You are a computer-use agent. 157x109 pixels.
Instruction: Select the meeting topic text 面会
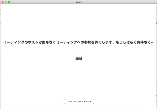tap(79, 58)
